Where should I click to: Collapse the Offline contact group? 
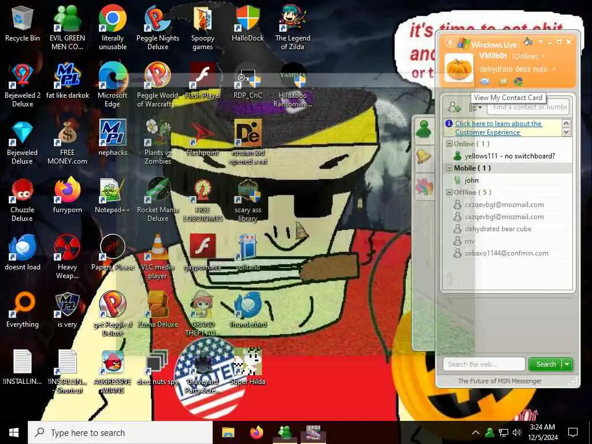click(x=449, y=192)
